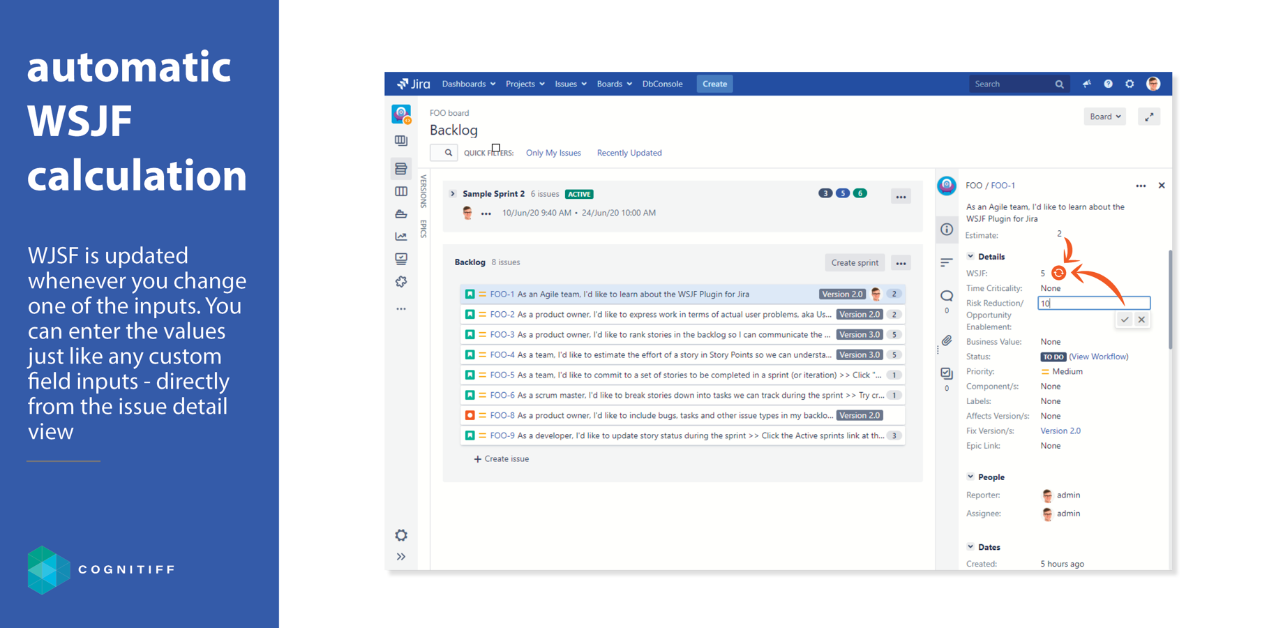Expand the Sample Sprint 2 section
Image resolution: width=1283 pixels, height=628 pixels.
pos(453,194)
